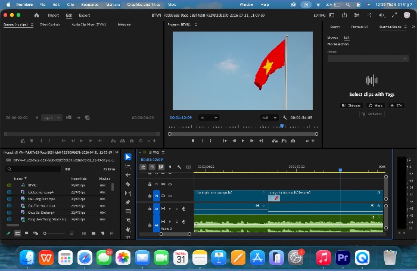This screenshot has height=271, width=417.
Task: Click Project panel thumbnail zoom slider
Action: (55, 233)
